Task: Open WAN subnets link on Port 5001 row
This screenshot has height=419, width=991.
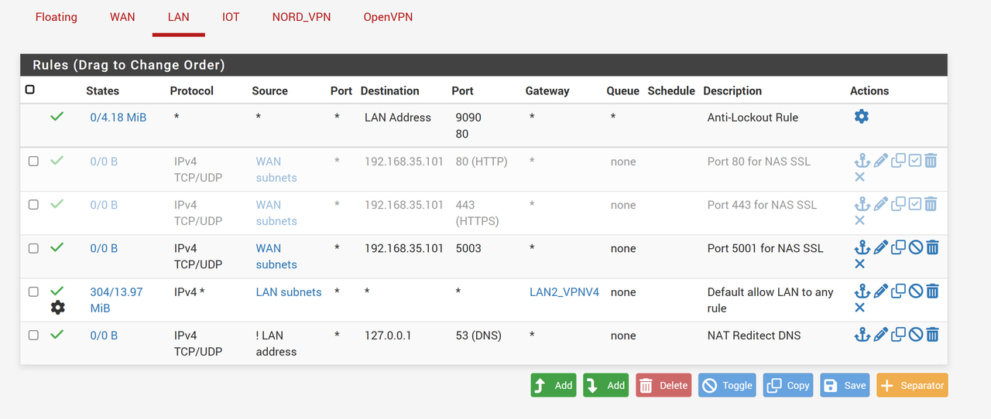Action: pyautogui.click(x=276, y=256)
